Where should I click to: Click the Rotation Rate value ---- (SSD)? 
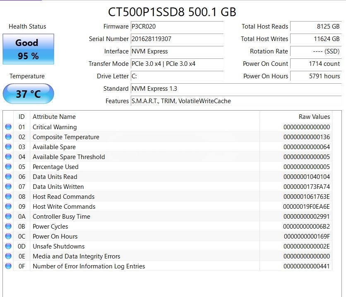(x=316, y=51)
